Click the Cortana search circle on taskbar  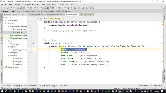tap(6, 91)
